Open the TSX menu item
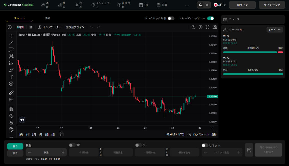The width and height of the screenshot is (289, 166). point(162,5)
